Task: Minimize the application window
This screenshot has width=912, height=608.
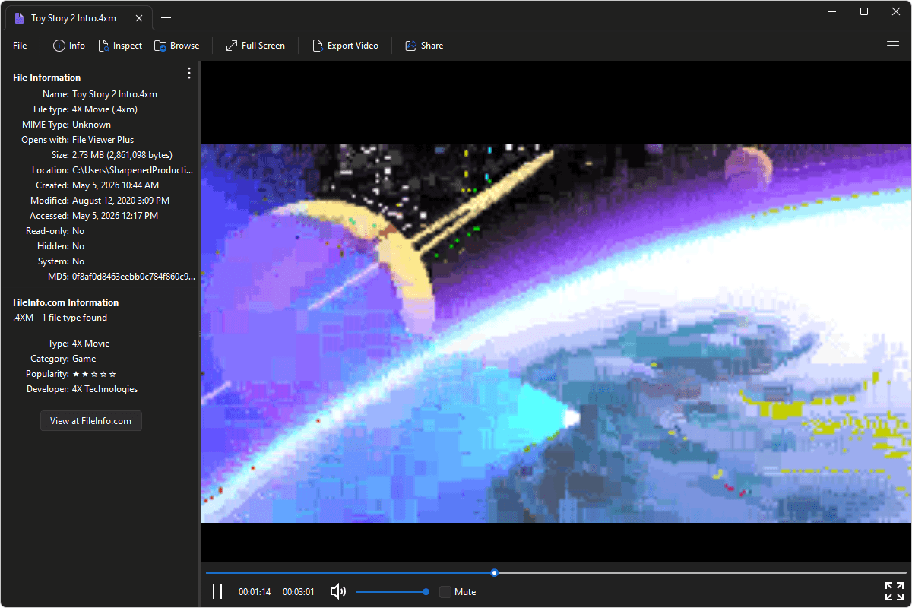Action: [x=834, y=11]
